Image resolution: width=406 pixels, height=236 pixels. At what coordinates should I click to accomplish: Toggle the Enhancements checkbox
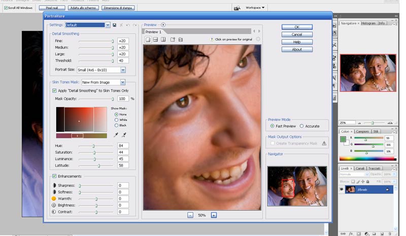click(54, 176)
